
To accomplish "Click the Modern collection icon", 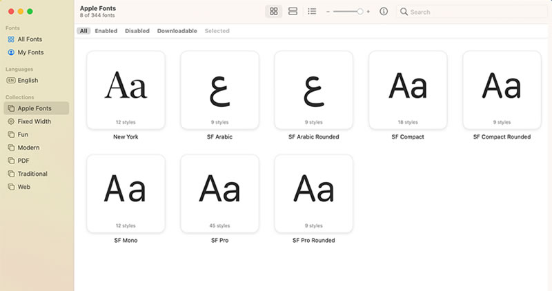I will (x=11, y=148).
